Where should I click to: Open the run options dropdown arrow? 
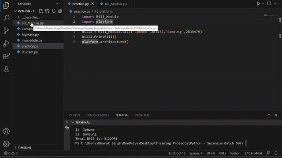(263, 4)
